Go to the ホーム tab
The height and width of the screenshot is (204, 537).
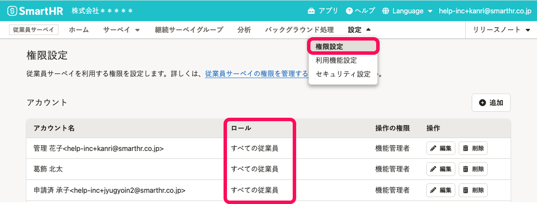click(x=79, y=30)
